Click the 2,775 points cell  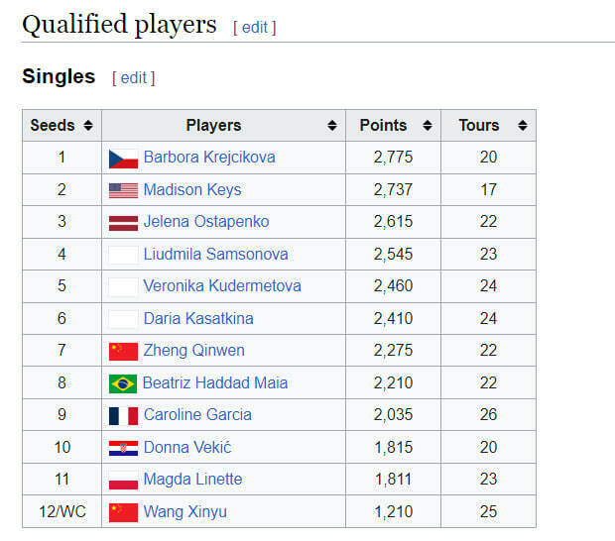pos(393,158)
